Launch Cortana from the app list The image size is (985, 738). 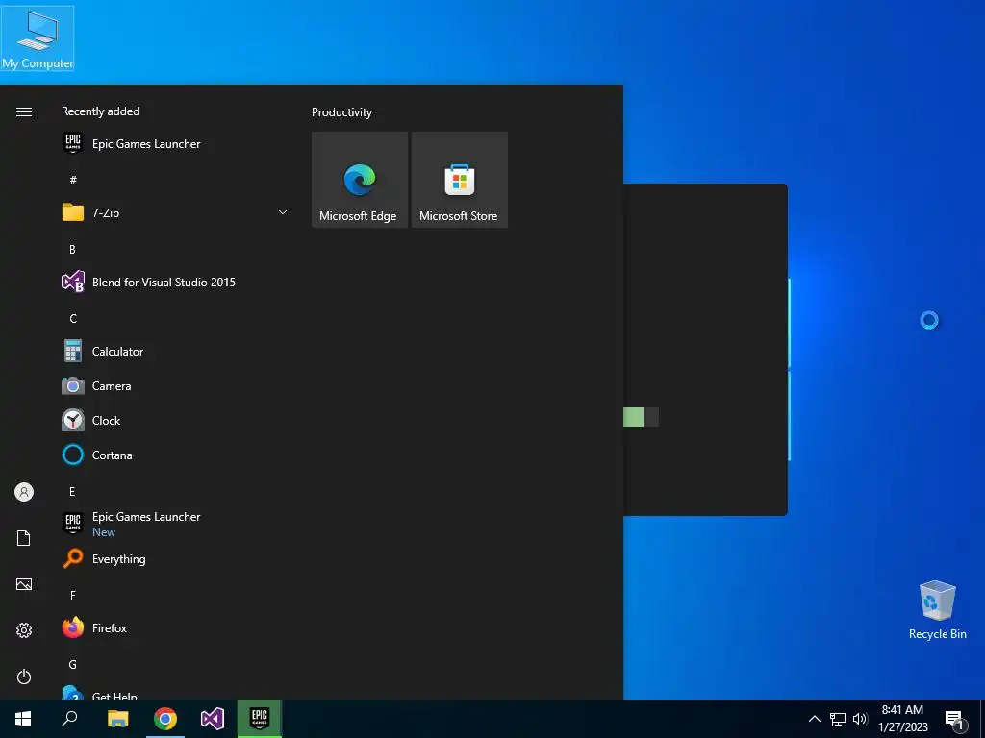click(x=175, y=455)
